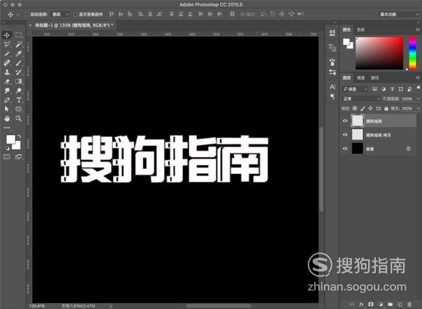Select the Eraser tool
The width and height of the screenshot is (422, 309).
click(x=6, y=81)
